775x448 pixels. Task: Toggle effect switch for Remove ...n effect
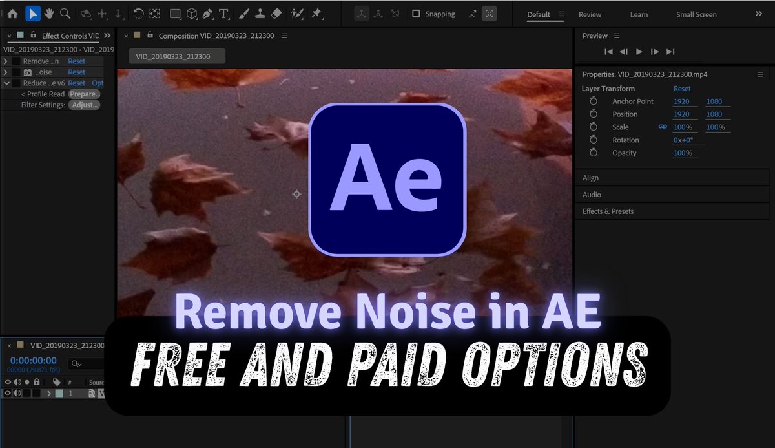coord(16,61)
